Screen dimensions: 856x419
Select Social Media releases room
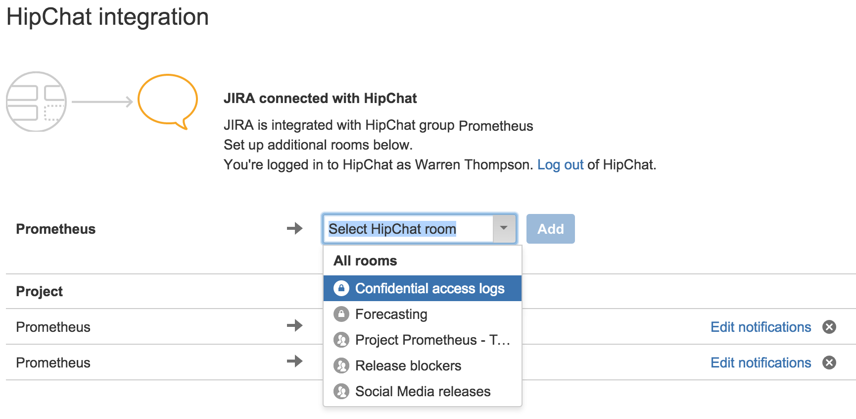pos(423,391)
